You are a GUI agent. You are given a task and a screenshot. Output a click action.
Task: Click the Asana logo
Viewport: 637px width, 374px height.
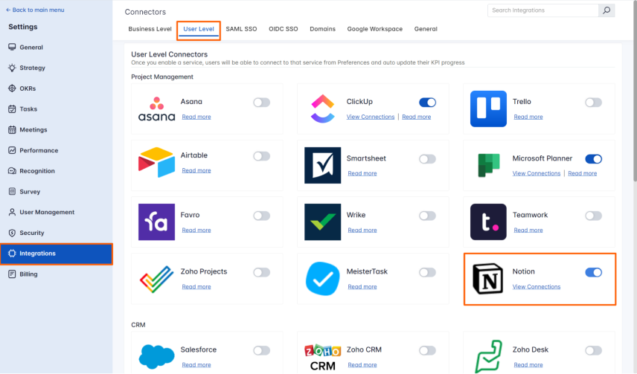pyautogui.click(x=156, y=109)
